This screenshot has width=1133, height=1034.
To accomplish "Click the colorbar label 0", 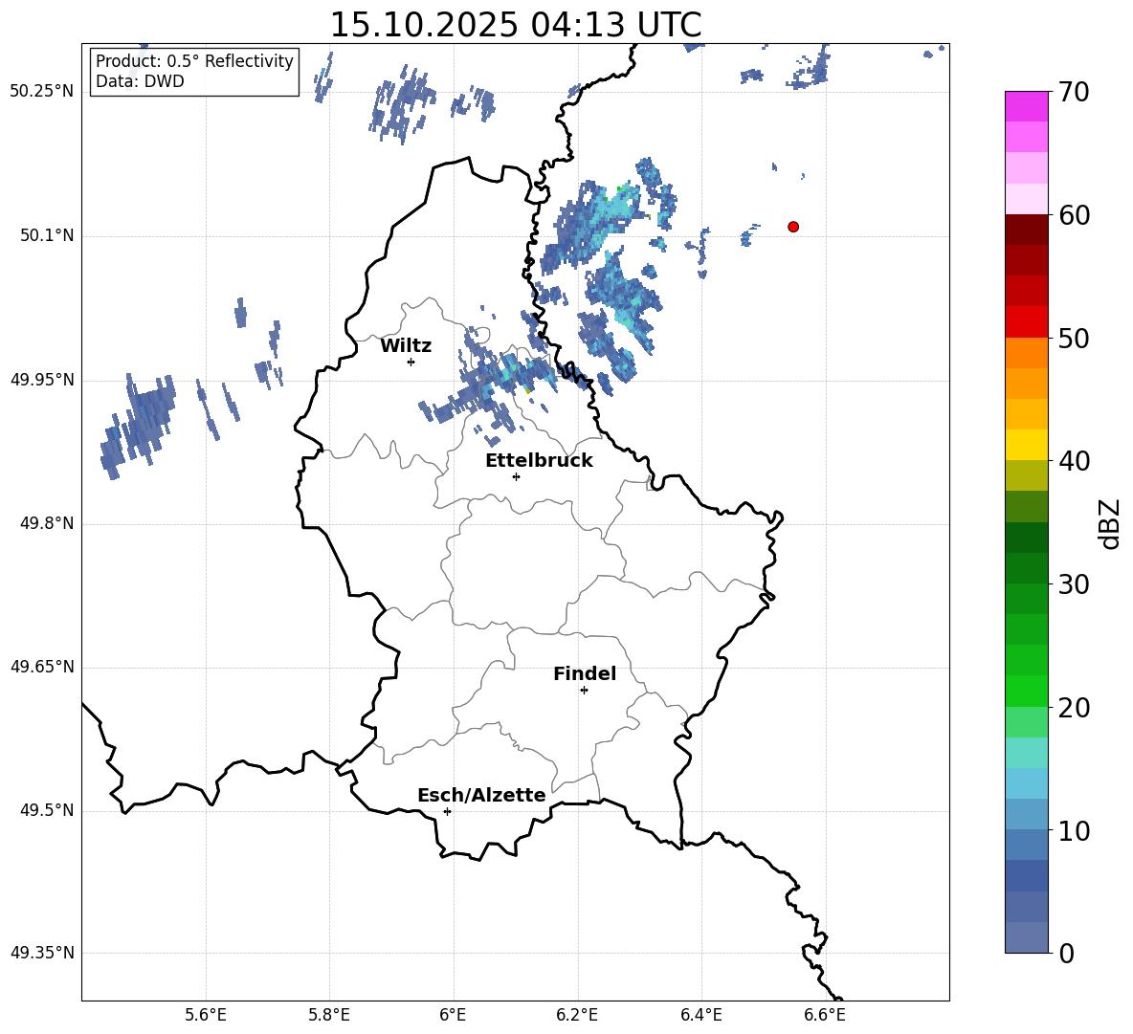I will tap(1066, 953).
